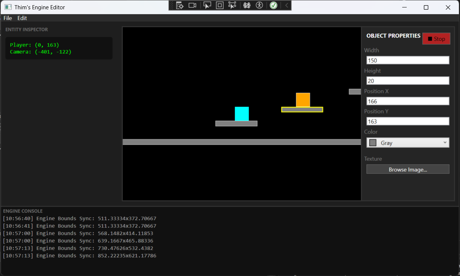Click the video camera toolbar icon
Viewport: 460px width, 276px height.
click(x=192, y=5)
